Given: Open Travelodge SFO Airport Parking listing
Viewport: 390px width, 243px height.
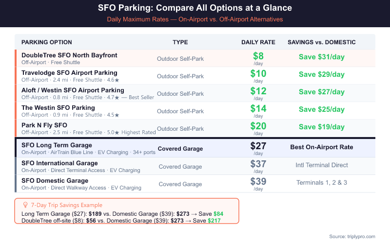Looking at the screenshot, I should click(69, 73).
